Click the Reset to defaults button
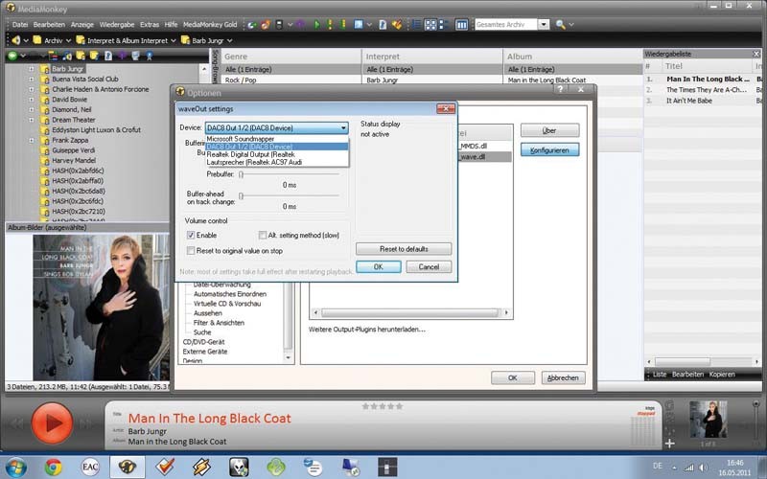Image resolution: width=767 pixels, height=479 pixels. [x=404, y=249]
